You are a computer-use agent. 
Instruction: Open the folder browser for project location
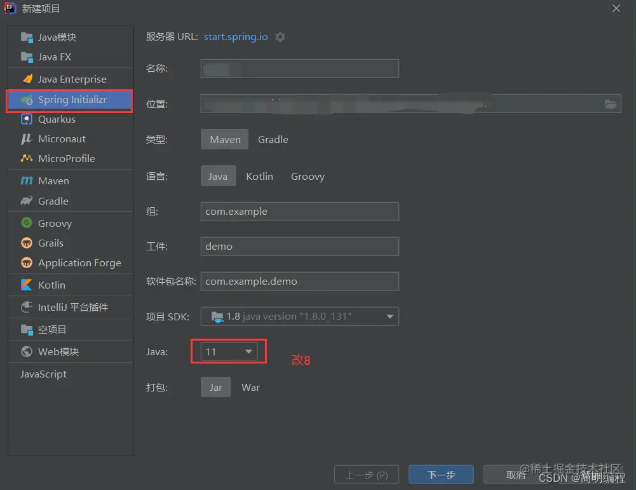click(x=611, y=104)
